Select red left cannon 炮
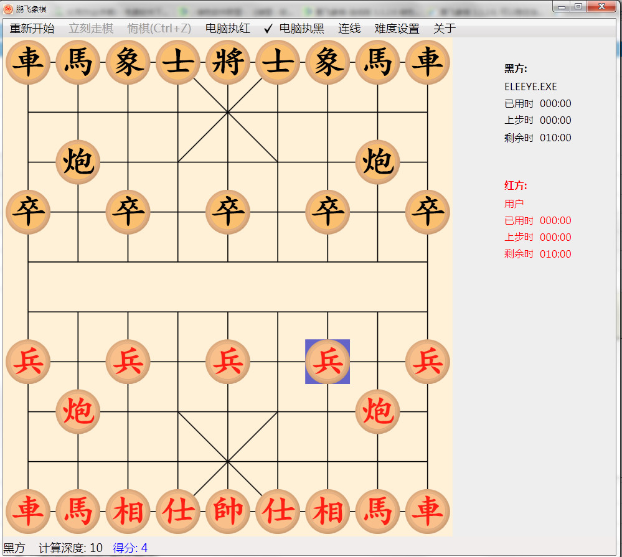Image resolution: width=622 pixels, height=557 pixels. click(x=78, y=411)
